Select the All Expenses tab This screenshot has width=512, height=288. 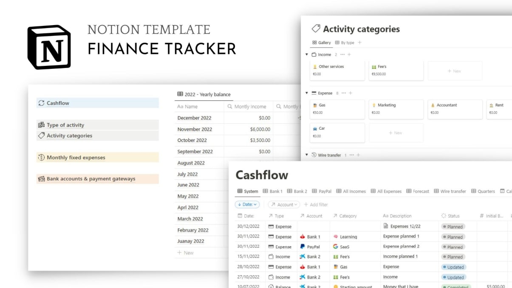click(x=386, y=191)
